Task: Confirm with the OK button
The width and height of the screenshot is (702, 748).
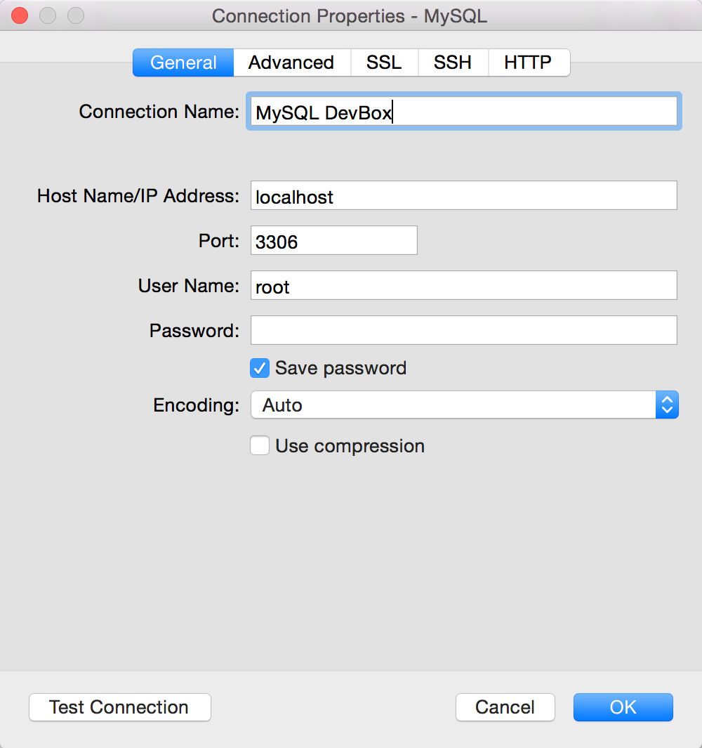Action: click(x=623, y=707)
